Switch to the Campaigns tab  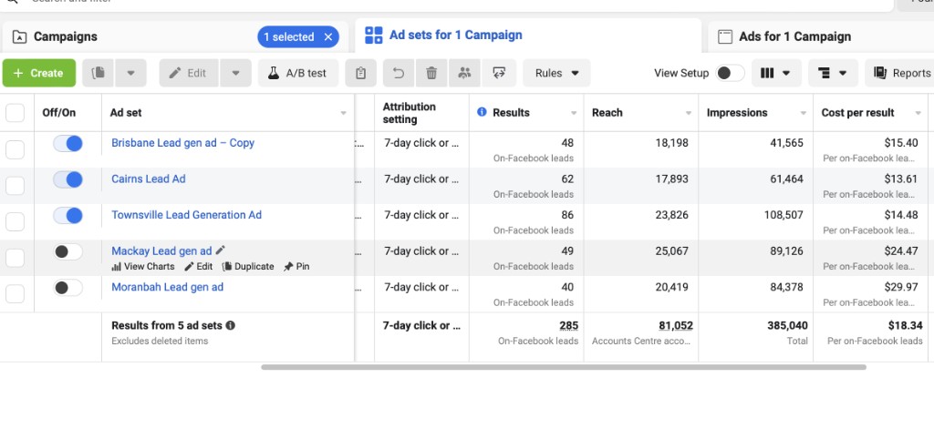coord(65,36)
